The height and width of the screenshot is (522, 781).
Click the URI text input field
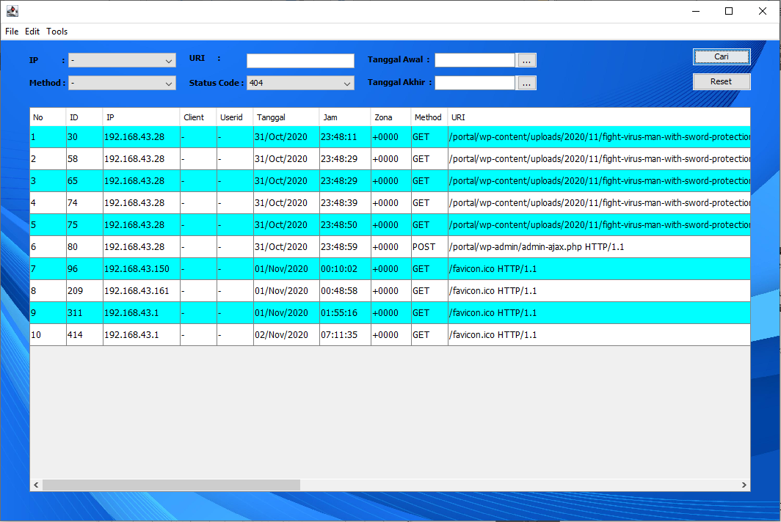pos(300,61)
